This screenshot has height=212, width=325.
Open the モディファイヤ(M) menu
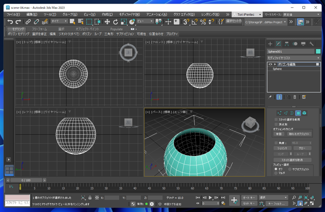tap(129, 15)
